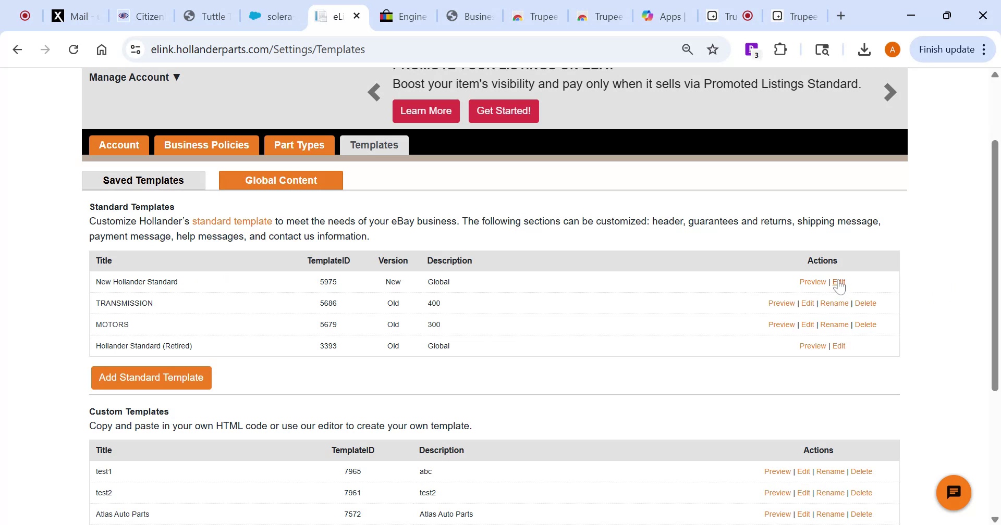
Task: Click the profile avatar icon
Action: pyautogui.click(x=892, y=49)
